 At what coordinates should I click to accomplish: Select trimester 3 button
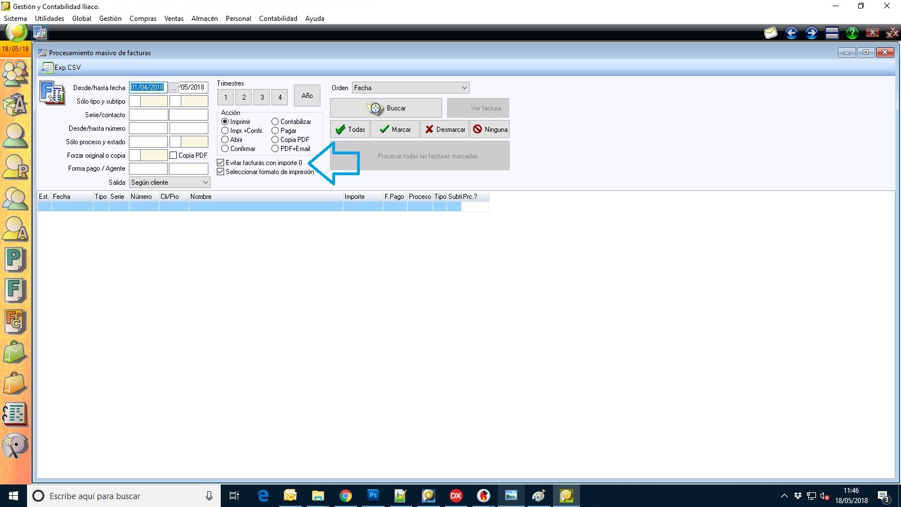[262, 97]
